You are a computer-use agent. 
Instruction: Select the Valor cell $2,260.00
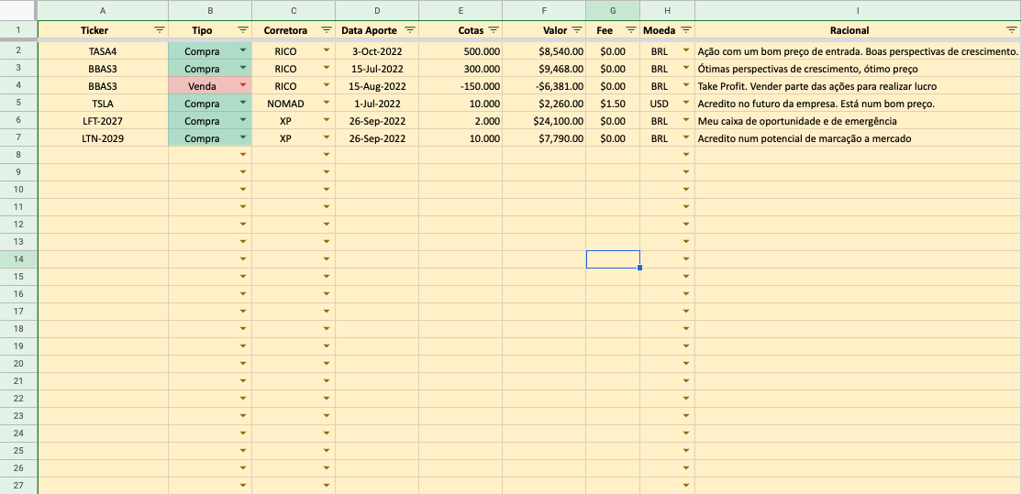(x=544, y=103)
